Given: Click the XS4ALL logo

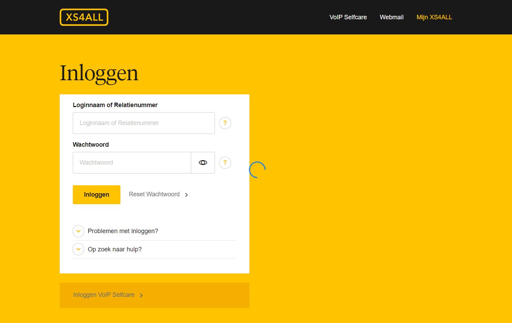Looking at the screenshot, I should pyautogui.click(x=84, y=17).
